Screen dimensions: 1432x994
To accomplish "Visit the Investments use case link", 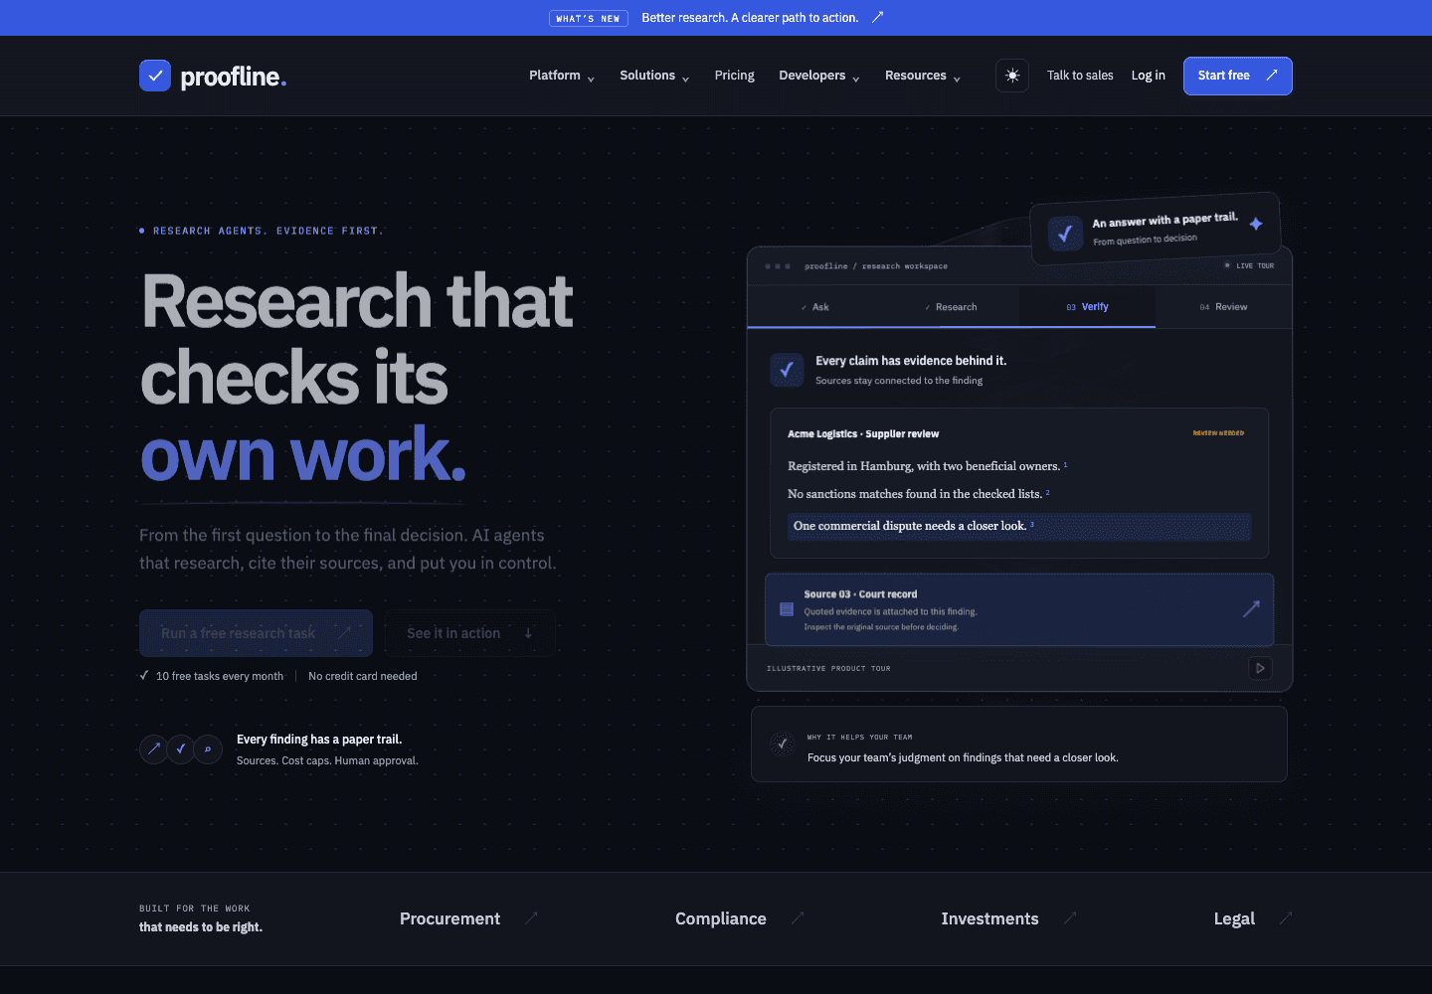I will click(1008, 918).
